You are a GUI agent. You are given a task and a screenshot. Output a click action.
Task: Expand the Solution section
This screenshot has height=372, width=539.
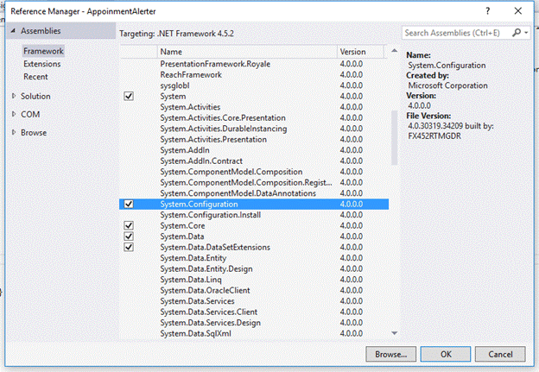click(14, 96)
